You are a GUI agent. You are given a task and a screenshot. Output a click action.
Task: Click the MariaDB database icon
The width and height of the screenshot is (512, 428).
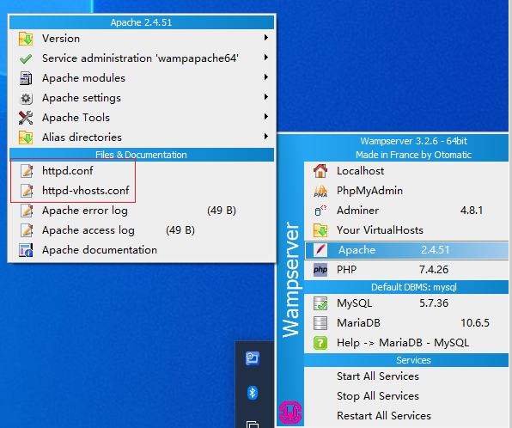click(x=320, y=323)
